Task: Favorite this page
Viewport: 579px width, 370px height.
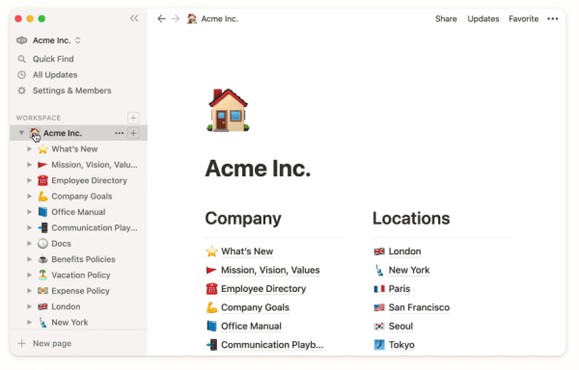Action: point(524,19)
